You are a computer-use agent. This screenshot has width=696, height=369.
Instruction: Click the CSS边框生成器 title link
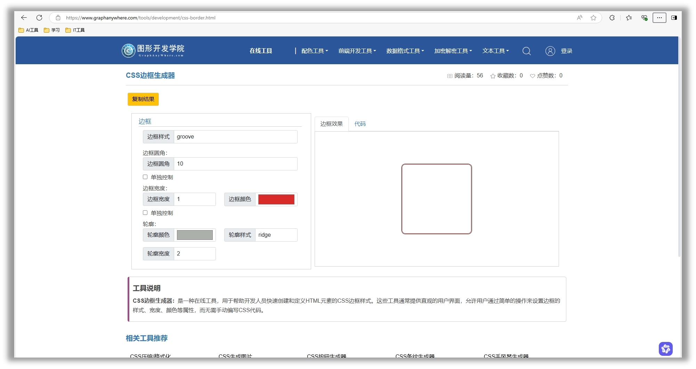point(150,76)
